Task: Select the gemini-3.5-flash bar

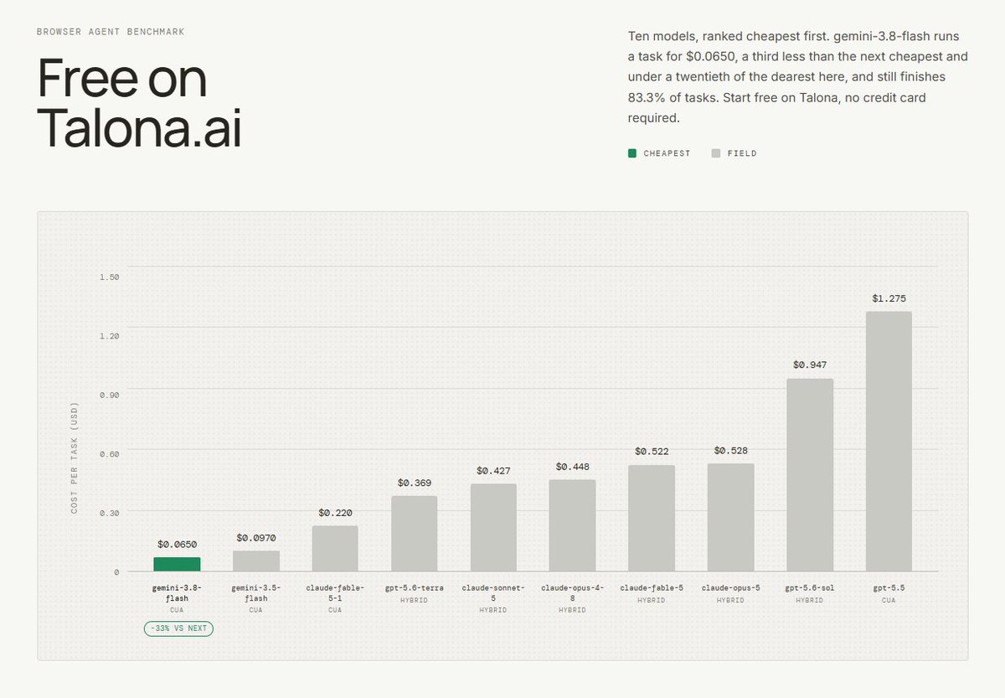Action: coord(256,561)
